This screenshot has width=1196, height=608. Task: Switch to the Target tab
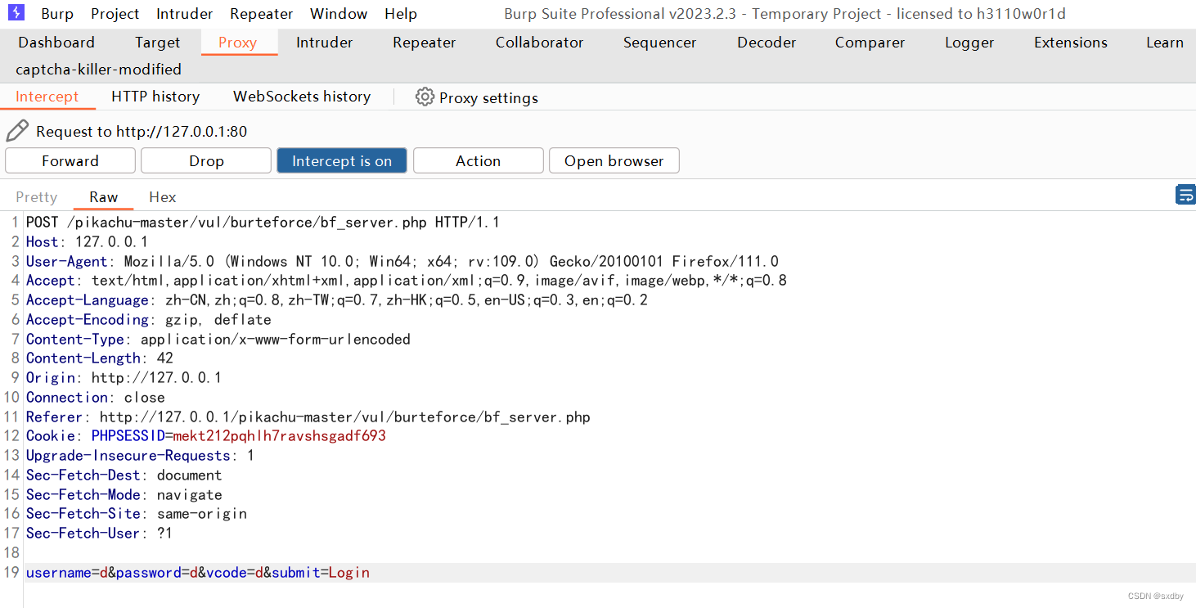tap(158, 43)
